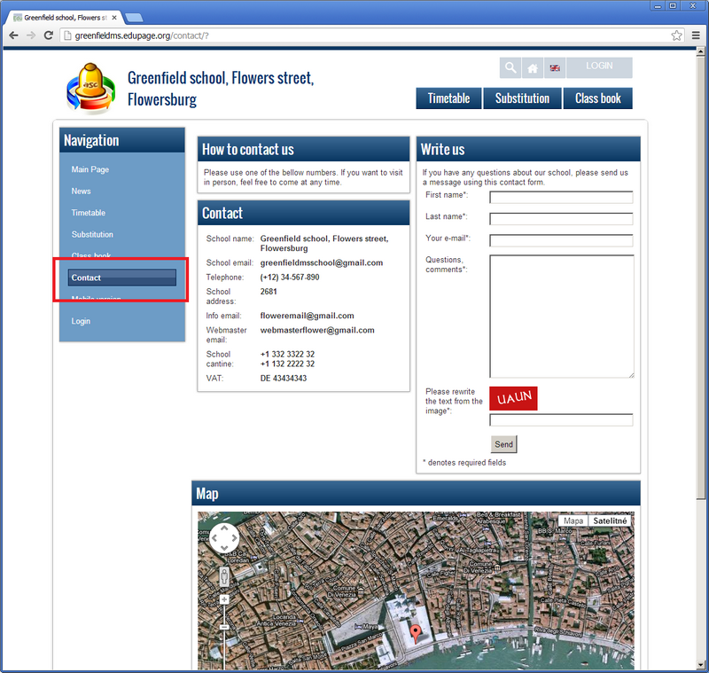Viewport: 709px width, 673px height.
Task: Switch map to Satelitné view
Action: coord(610,520)
